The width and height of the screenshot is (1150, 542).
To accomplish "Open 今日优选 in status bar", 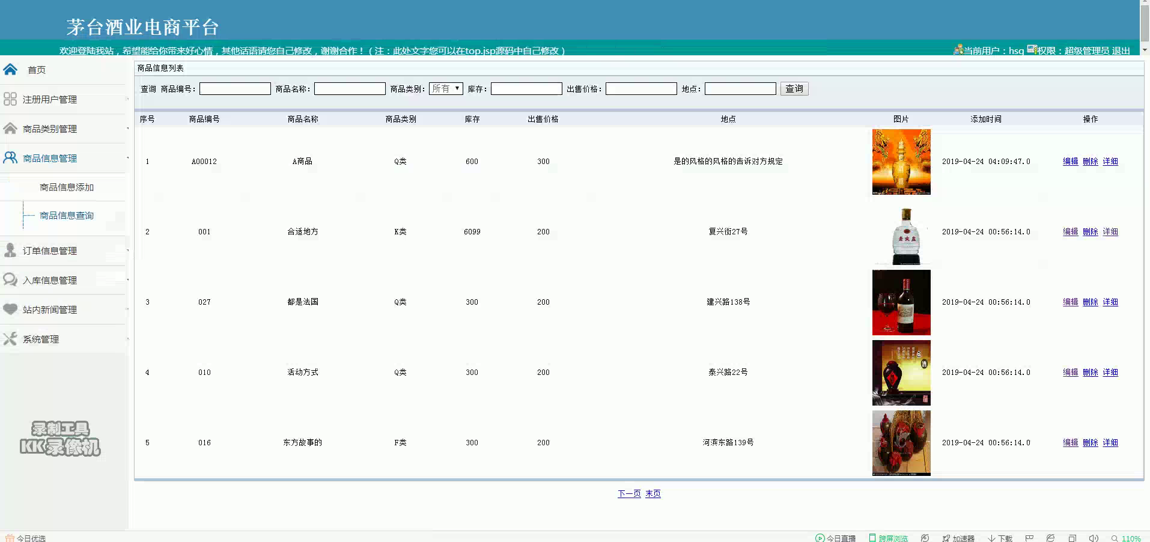I will (25, 538).
